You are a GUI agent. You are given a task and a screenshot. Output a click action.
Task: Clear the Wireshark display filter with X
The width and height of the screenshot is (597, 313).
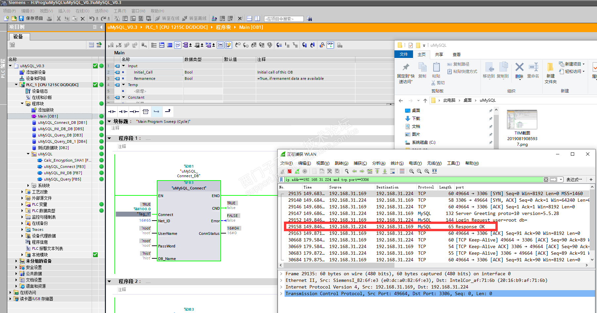click(546, 180)
